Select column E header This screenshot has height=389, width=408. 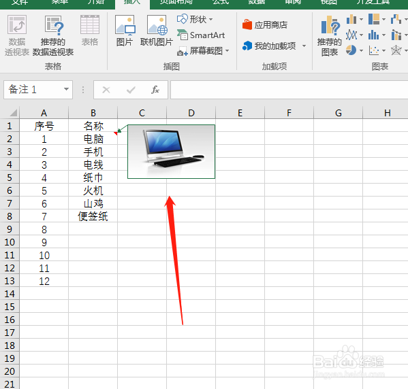(x=240, y=113)
